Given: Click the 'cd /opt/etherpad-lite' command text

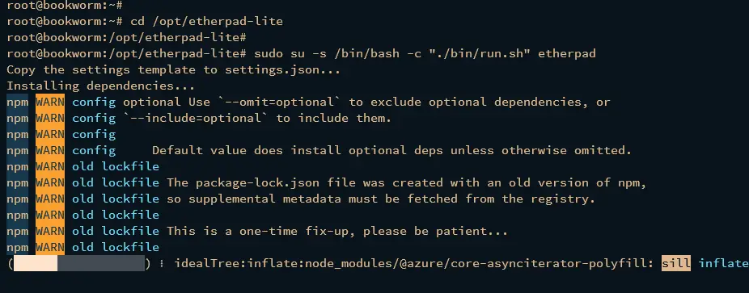Looking at the screenshot, I should pyautogui.click(x=206, y=22).
